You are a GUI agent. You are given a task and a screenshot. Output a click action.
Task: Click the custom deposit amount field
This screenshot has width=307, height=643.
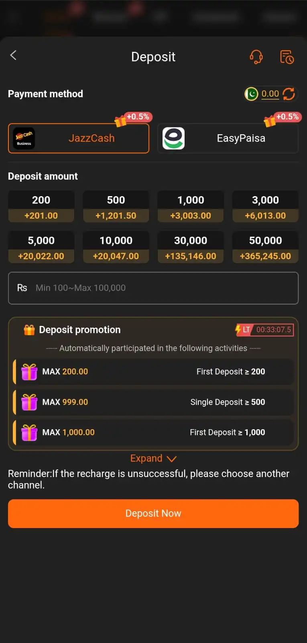(x=153, y=288)
